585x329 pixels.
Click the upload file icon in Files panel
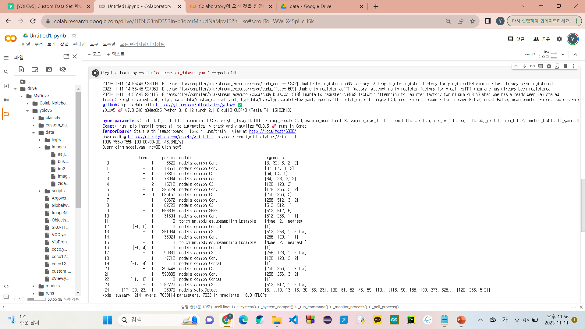(x=21, y=69)
